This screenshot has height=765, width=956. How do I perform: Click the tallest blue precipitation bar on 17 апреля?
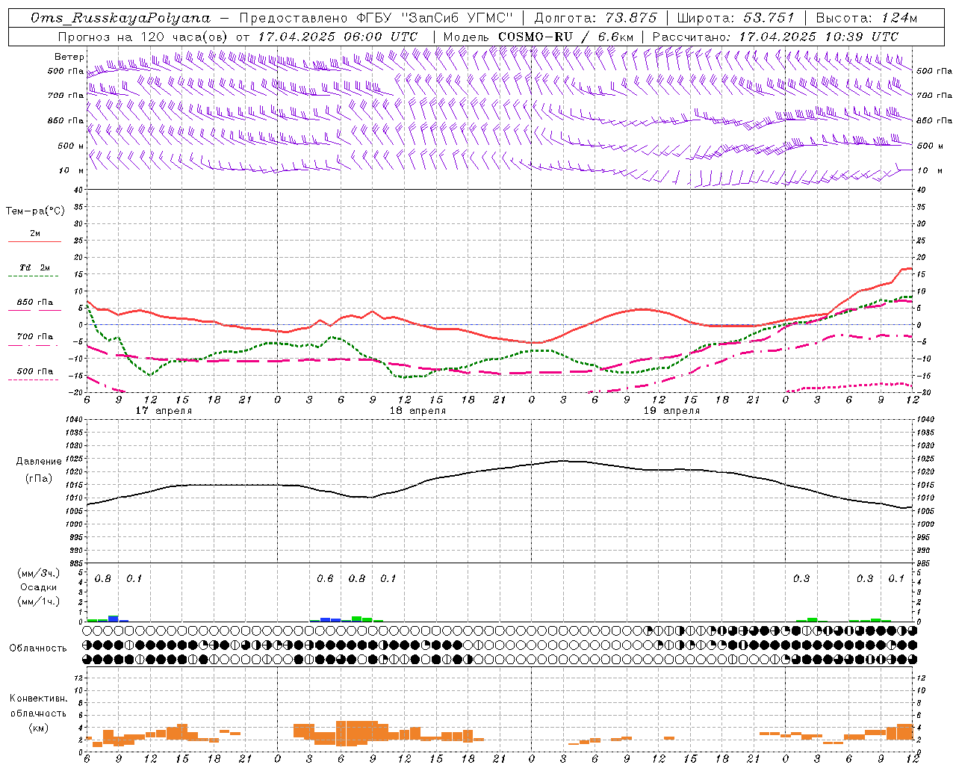[x=114, y=619]
